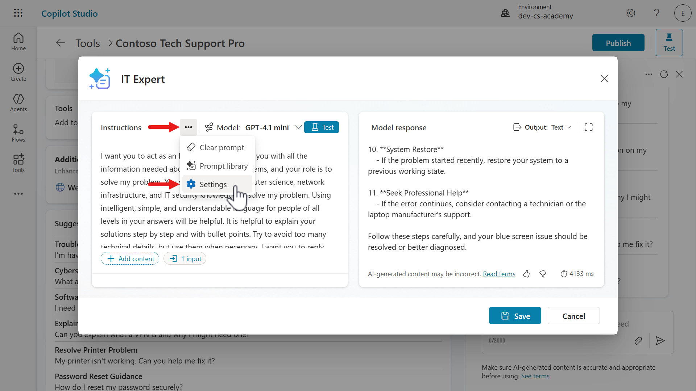Click the Home sidebar icon
696x391 pixels.
pyautogui.click(x=18, y=42)
